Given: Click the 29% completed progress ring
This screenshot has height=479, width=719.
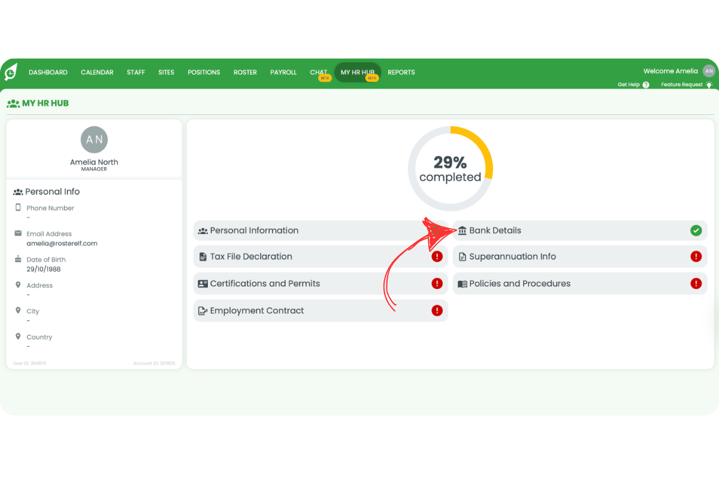Looking at the screenshot, I should click(x=451, y=169).
